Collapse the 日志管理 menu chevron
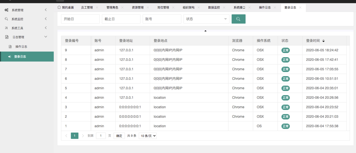 coord(45,37)
